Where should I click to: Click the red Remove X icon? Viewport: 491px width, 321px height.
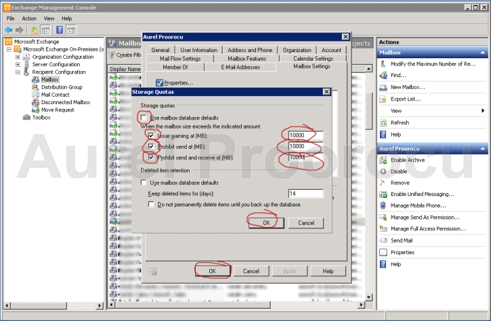pyautogui.click(x=382, y=183)
